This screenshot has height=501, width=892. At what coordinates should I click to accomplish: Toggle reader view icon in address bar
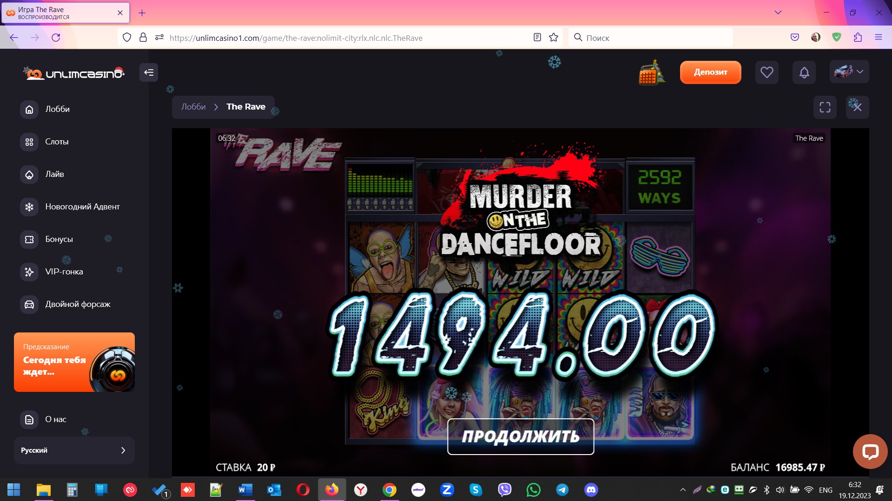[x=537, y=37]
